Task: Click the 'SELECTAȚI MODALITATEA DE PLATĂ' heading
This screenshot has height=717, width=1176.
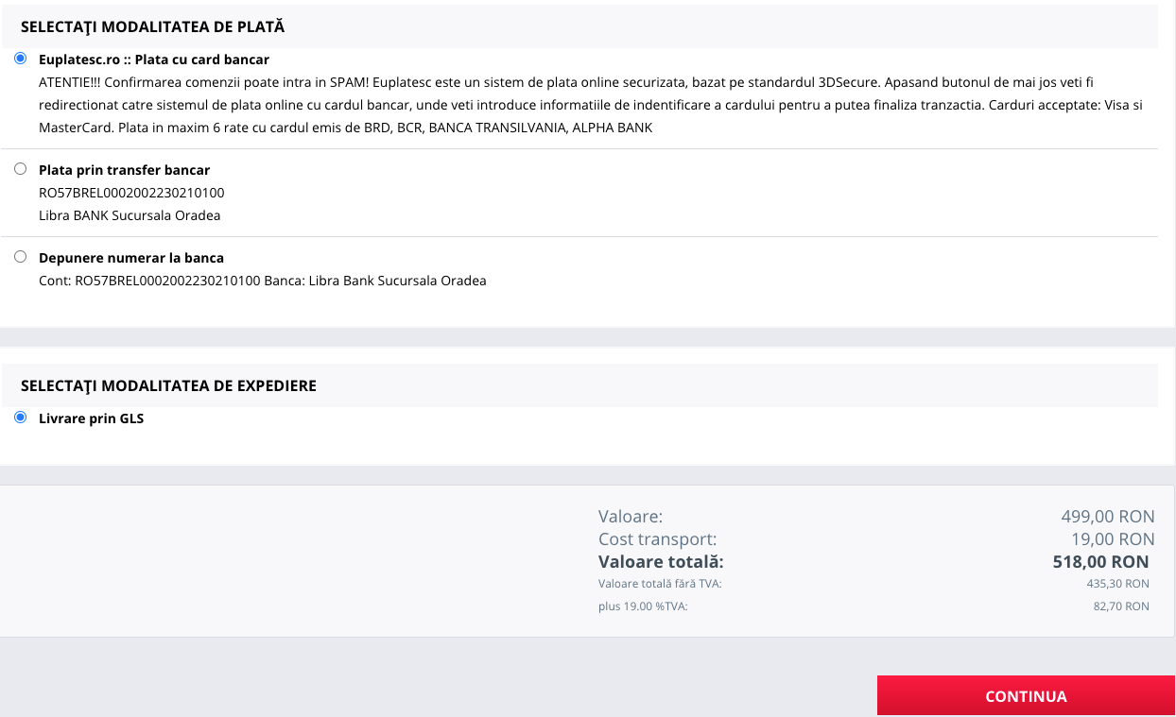Action: click(x=152, y=27)
